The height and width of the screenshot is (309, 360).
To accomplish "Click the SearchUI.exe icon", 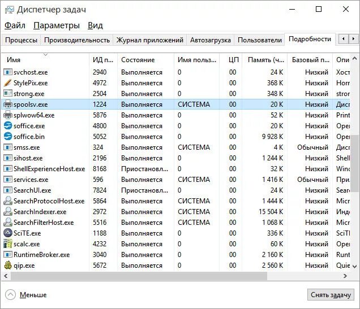I will (x=7, y=190).
